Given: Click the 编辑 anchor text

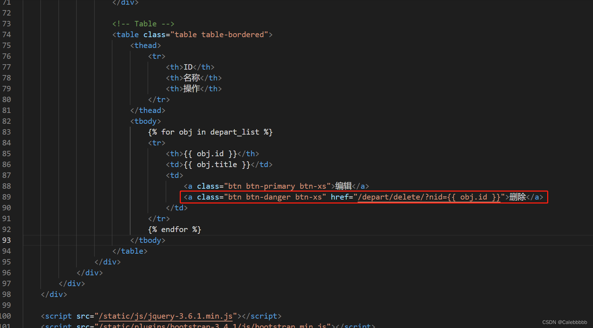Looking at the screenshot, I should (344, 186).
